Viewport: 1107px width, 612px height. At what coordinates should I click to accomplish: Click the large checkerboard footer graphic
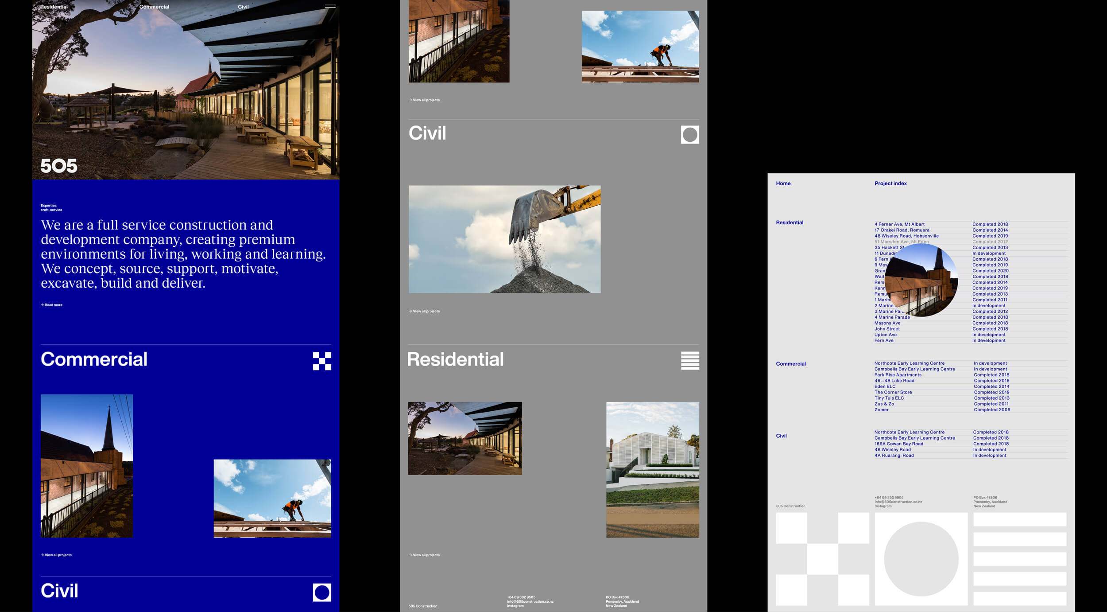[x=822, y=559]
